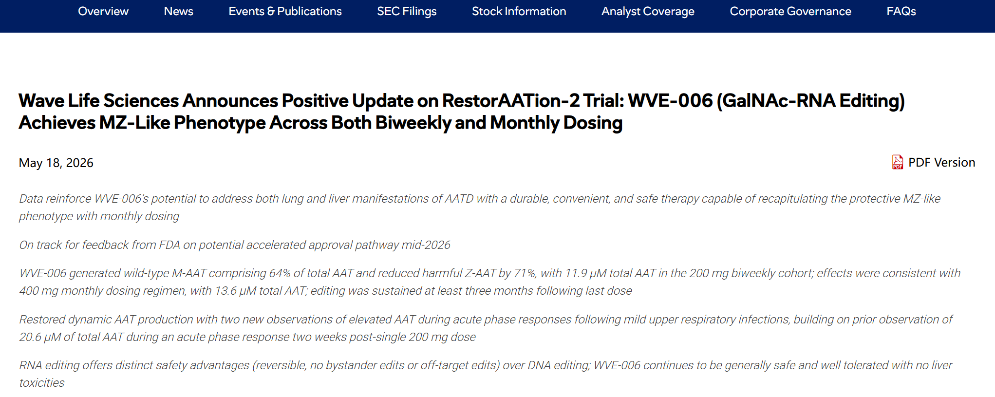Screen dimensions: 995x397
Task: Click the paragraph mentioning 64% wild-type M-AAT
Action: click(490, 282)
